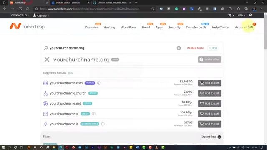The height and width of the screenshot is (150, 267).
Task: Click the church icon for yourchurchname.church
Action: point(45,93)
